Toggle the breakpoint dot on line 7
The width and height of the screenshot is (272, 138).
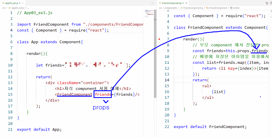point(159,39)
